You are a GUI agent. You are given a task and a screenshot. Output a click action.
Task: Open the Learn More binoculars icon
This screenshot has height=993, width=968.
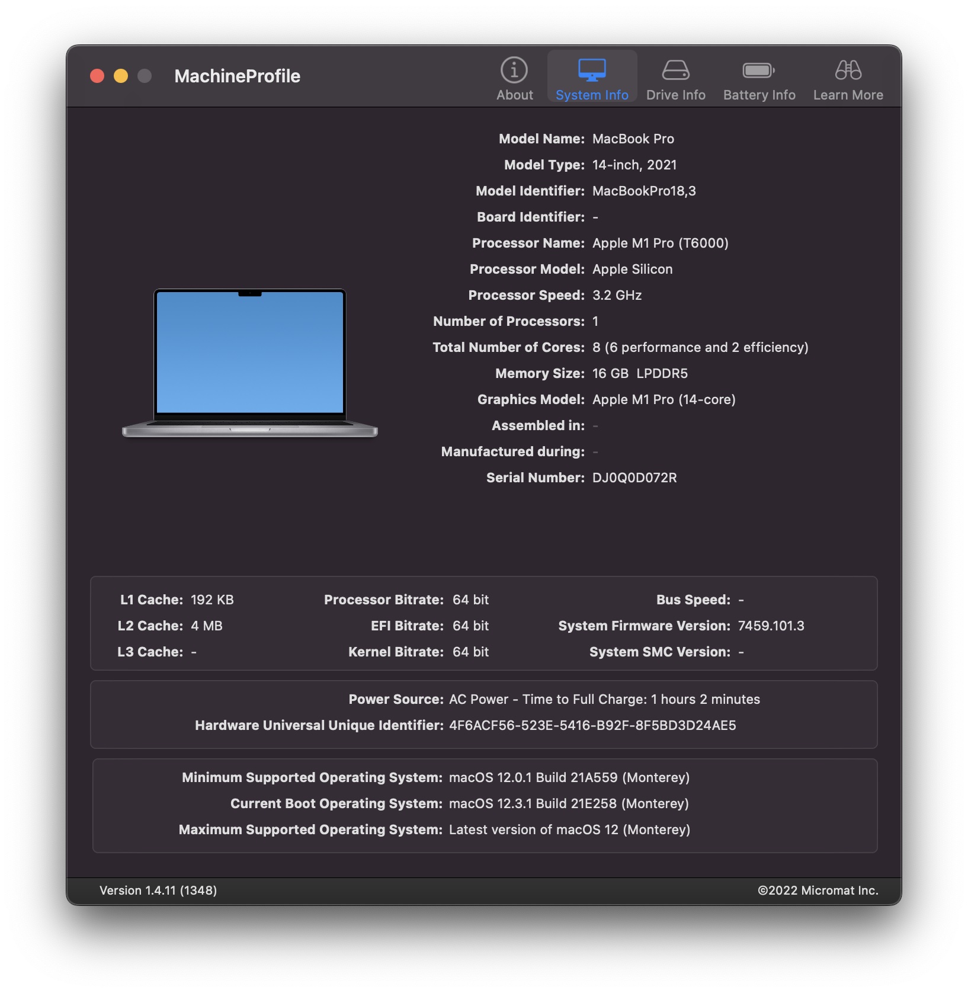(x=848, y=70)
